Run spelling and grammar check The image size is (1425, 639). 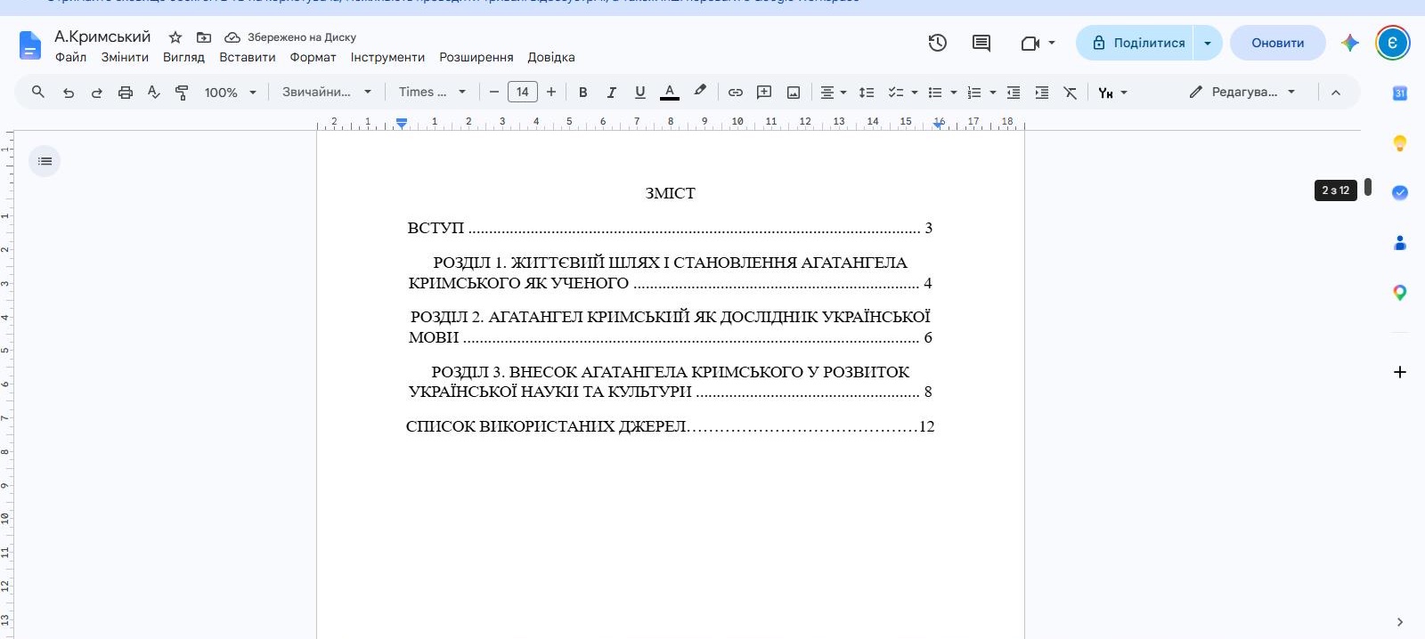(154, 93)
